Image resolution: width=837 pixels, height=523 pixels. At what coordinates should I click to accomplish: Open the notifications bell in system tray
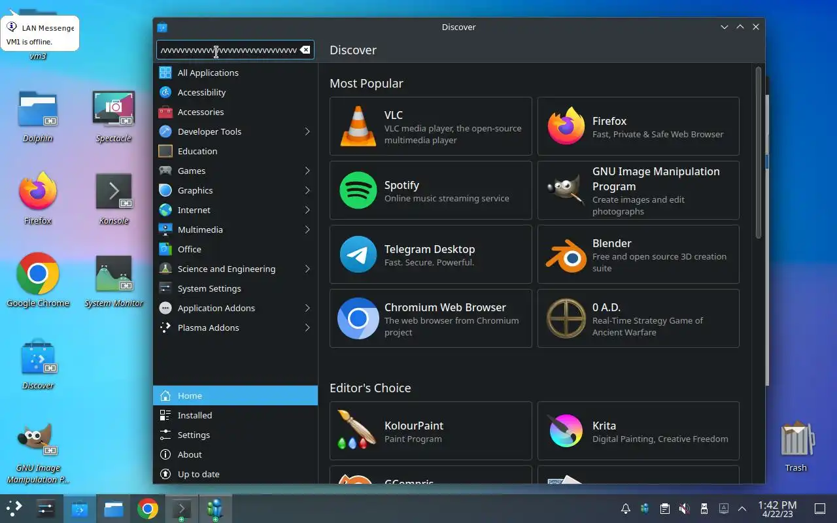pos(626,509)
